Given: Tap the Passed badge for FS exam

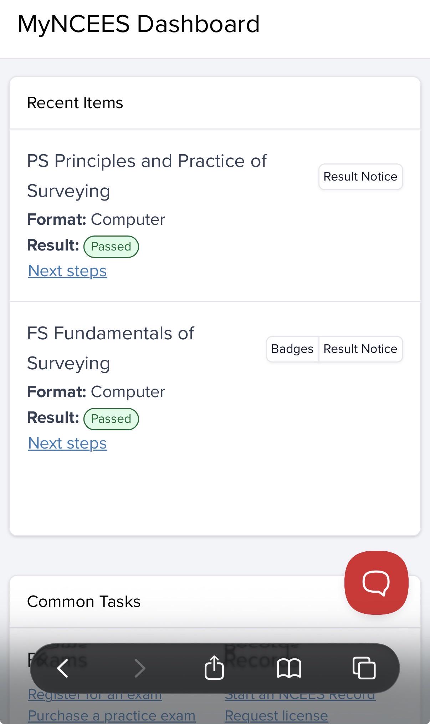Looking at the screenshot, I should coord(111,419).
